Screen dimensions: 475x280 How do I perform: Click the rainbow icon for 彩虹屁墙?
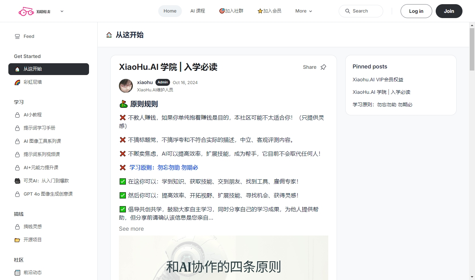click(x=17, y=82)
